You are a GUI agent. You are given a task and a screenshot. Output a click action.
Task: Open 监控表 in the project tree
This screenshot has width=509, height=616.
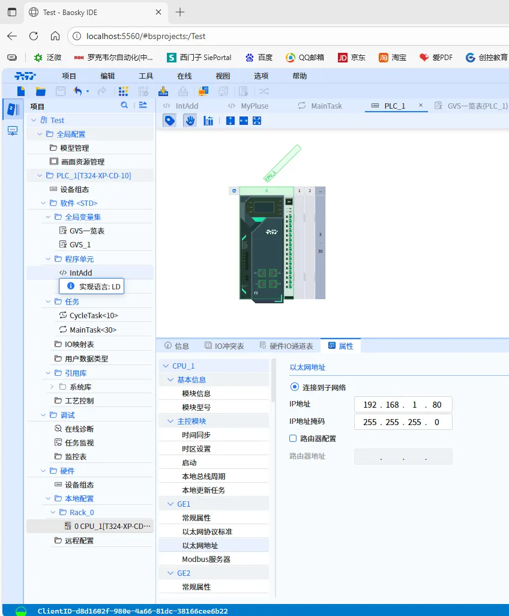pos(76,456)
